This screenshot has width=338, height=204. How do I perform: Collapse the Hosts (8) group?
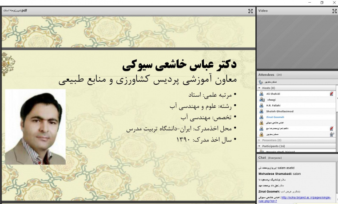[259, 88]
